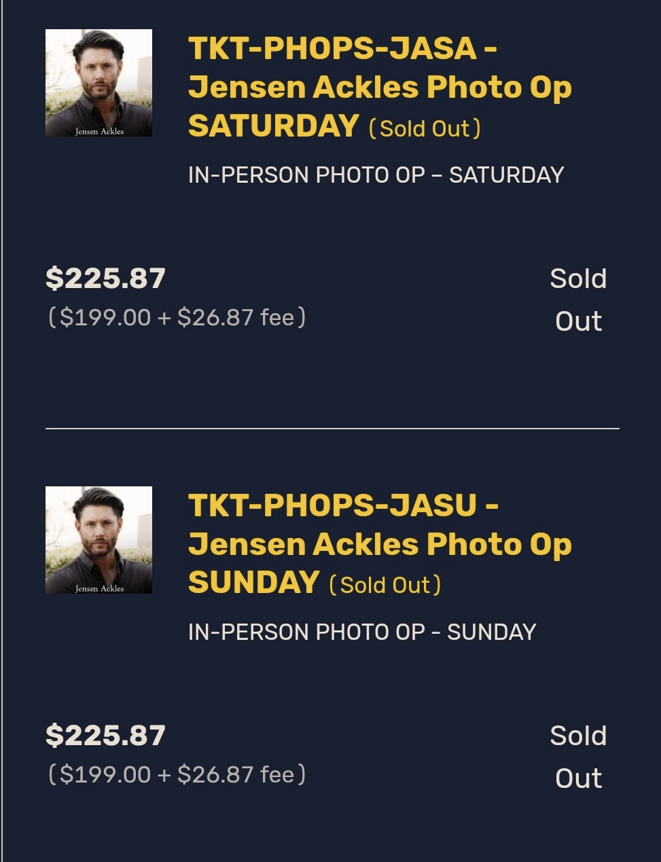661x862 pixels.
Task: Click the divider line between the tickets
Action: click(x=332, y=429)
